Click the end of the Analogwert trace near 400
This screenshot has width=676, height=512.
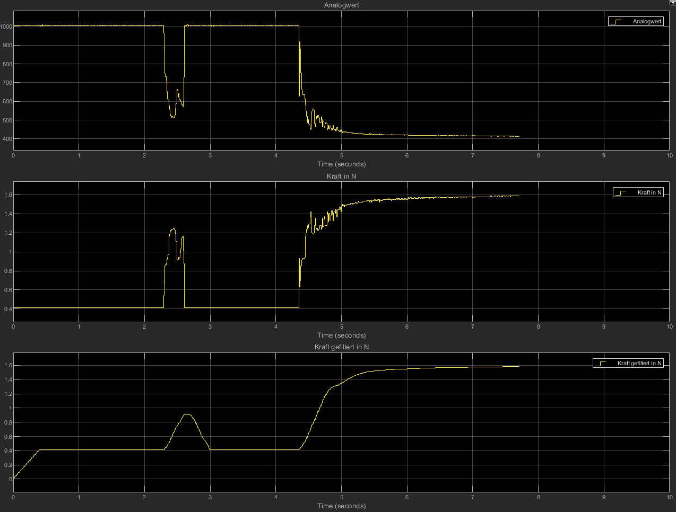coord(518,136)
